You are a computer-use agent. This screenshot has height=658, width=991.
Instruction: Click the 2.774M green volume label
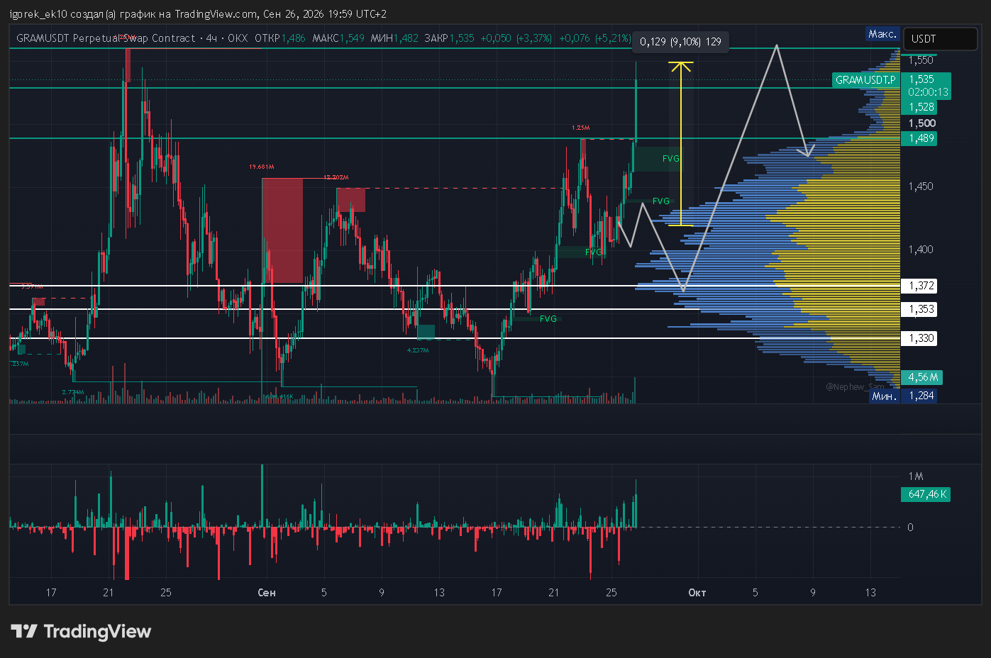(73, 392)
